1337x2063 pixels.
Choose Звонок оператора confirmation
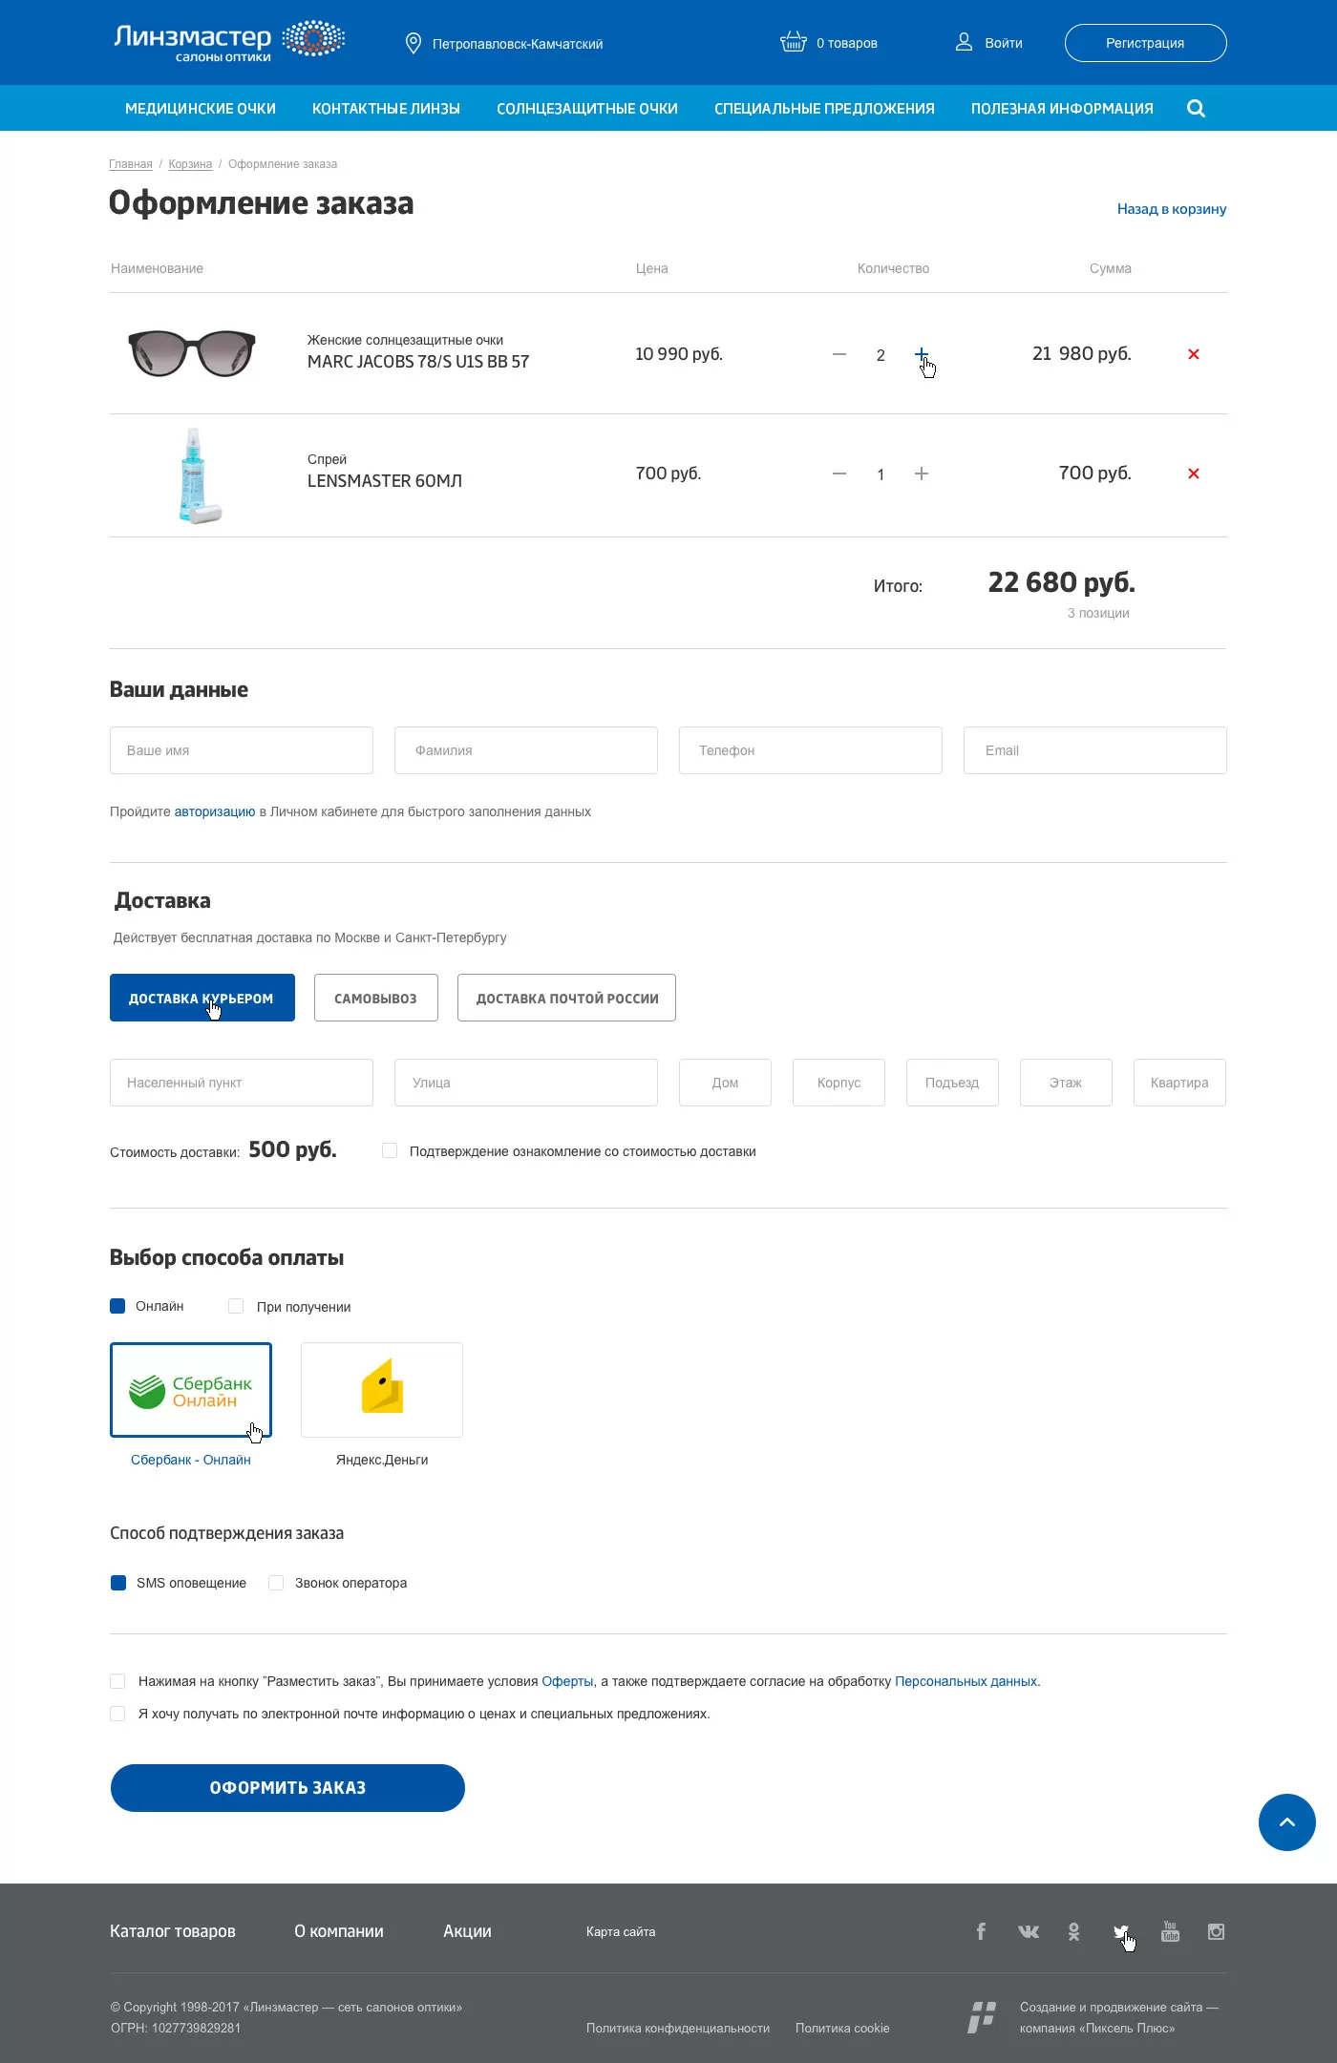click(x=276, y=1583)
